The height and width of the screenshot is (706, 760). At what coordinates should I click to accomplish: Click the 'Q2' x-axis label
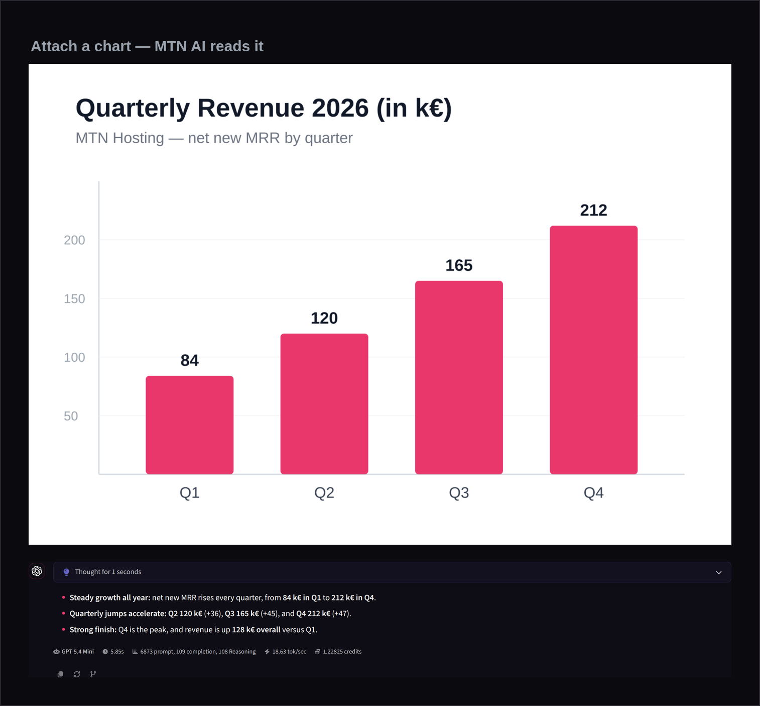(x=324, y=492)
